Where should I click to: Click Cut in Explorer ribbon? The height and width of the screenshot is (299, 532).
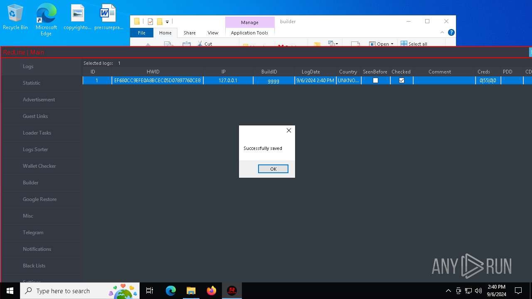pos(204,44)
